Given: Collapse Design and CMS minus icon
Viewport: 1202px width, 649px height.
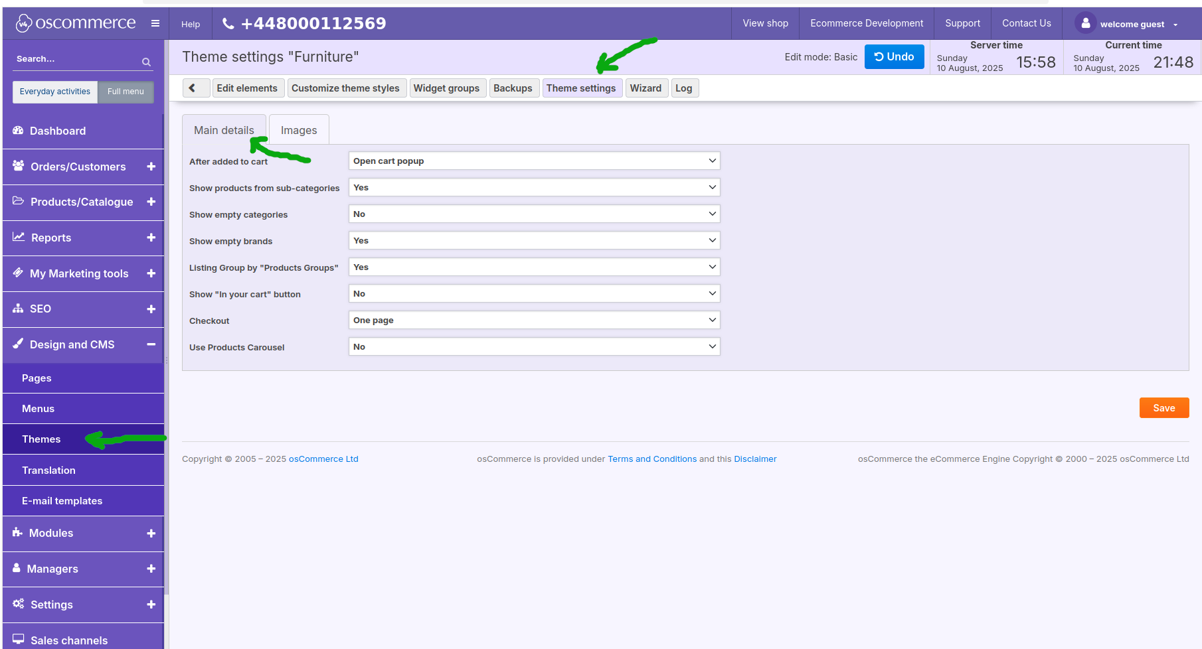Looking at the screenshot, I should pos(151,344).
